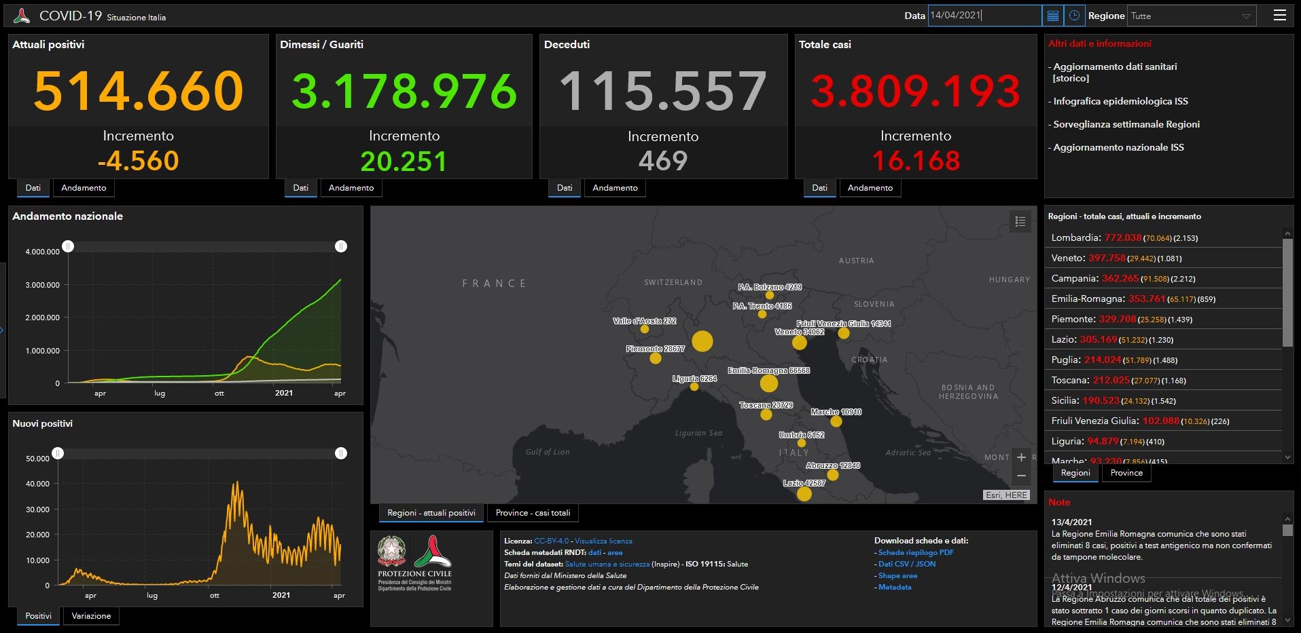Switch map to Province - casi totali
The width and height of the screenshot is (1301, 633).
533,513
